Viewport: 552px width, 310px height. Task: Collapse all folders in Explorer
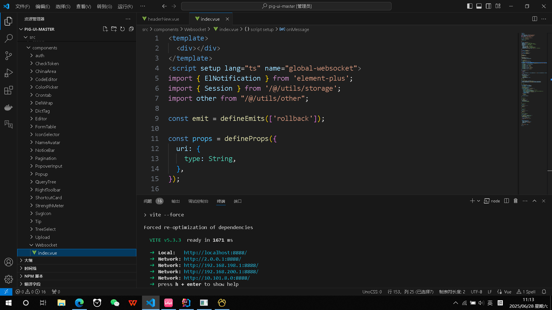pos(131,29)
